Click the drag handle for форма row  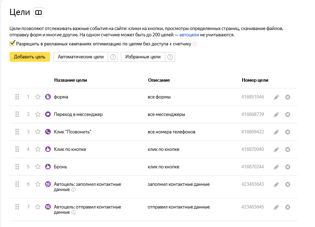pyautogui.click(x=17, y=97)
